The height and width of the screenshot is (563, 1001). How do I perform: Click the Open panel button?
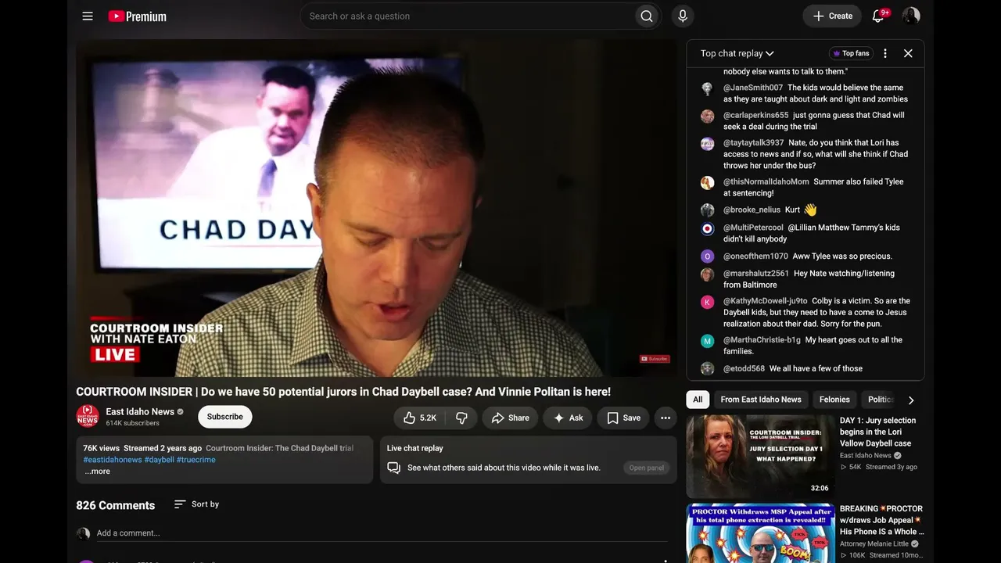coord(647,468)
